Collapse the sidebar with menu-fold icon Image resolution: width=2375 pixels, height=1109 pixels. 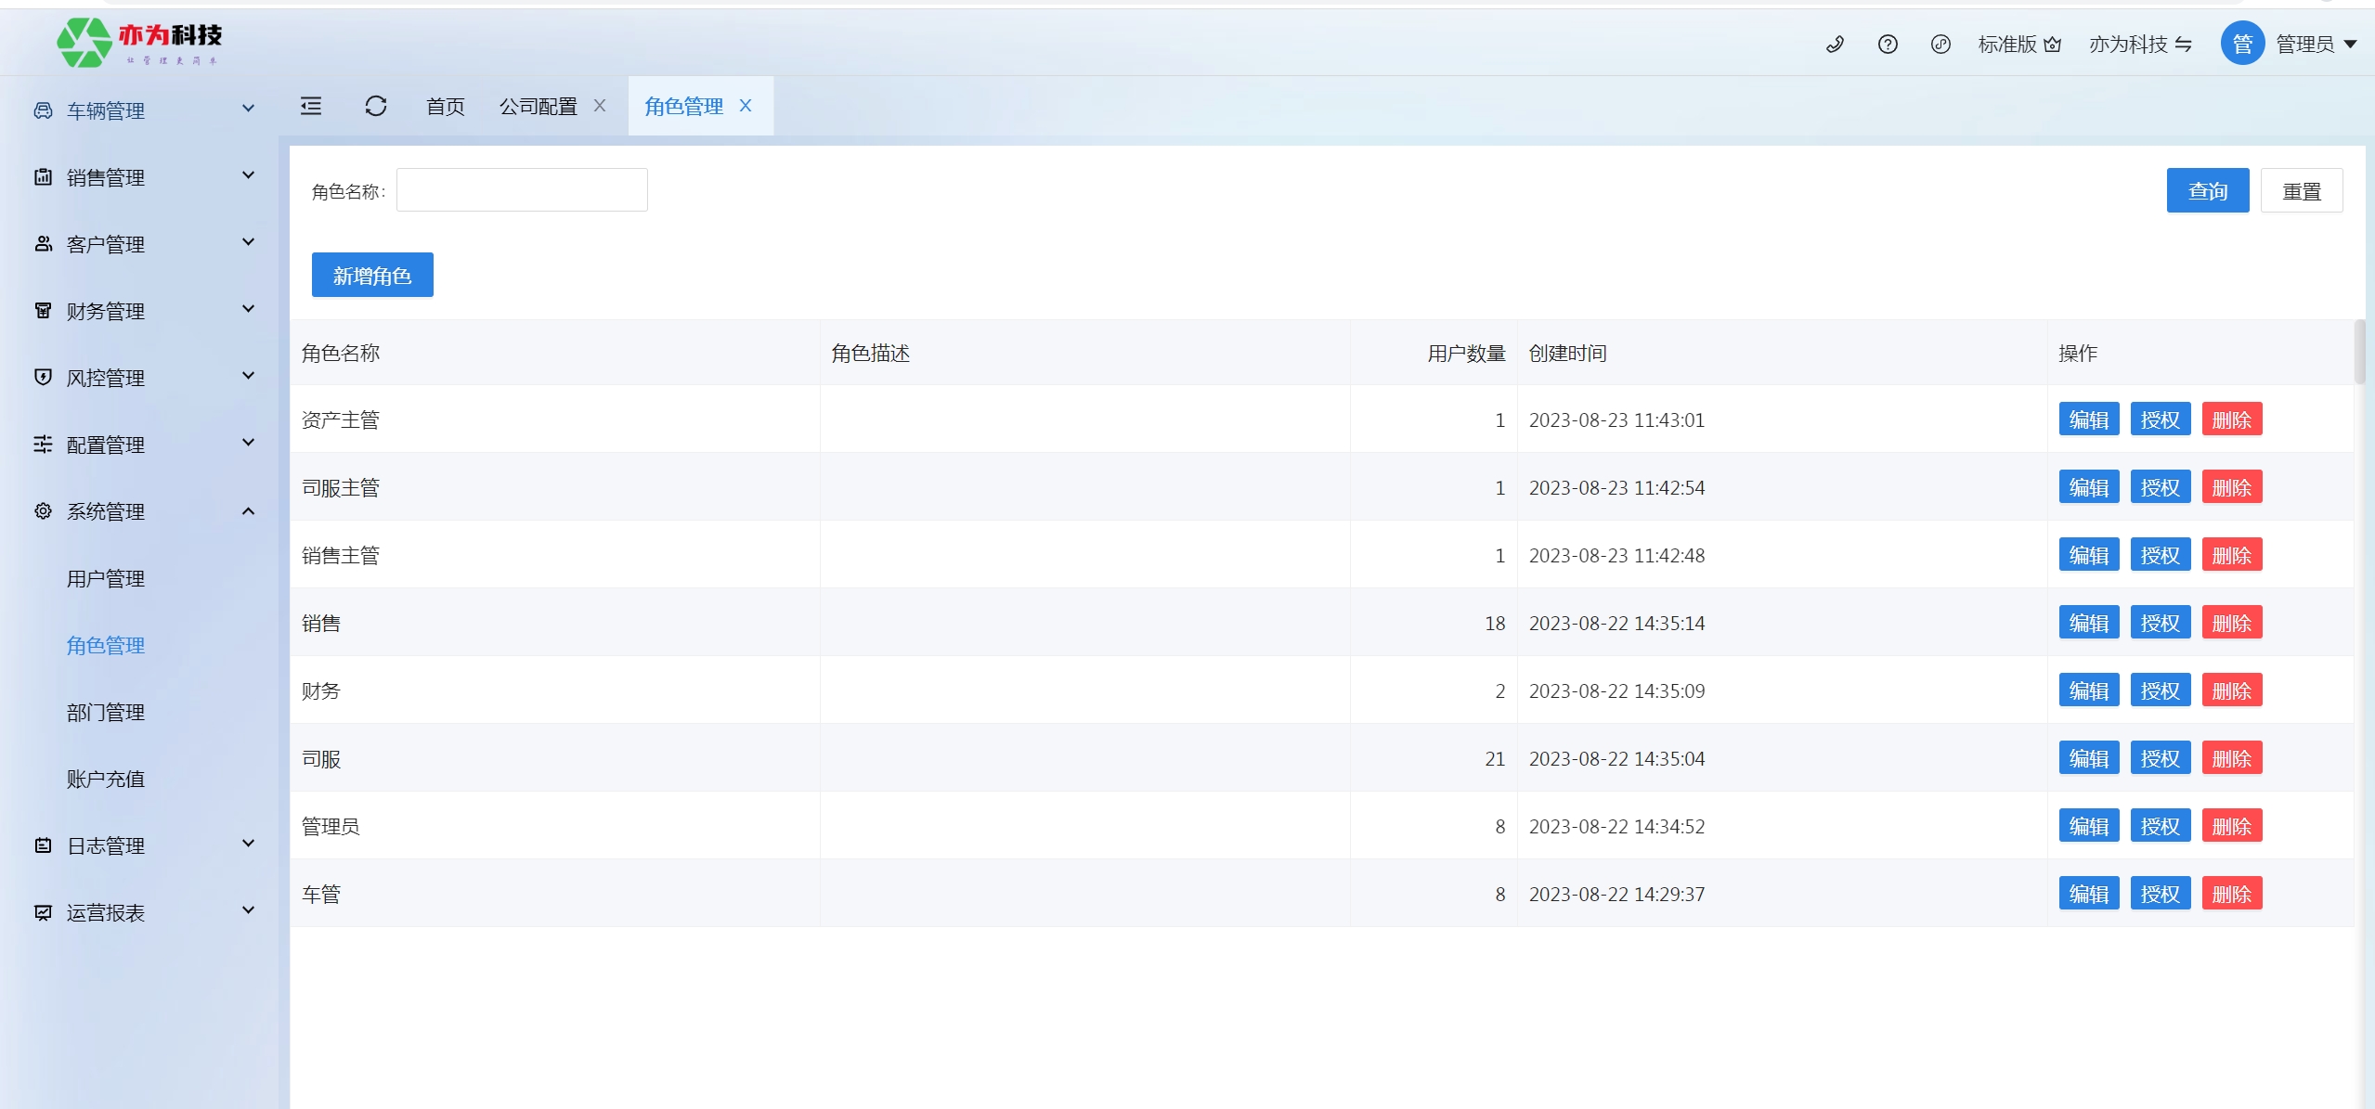pos(311,107)
